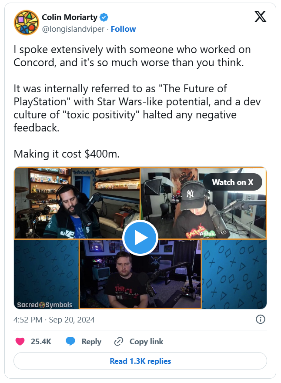Click the reply speech bubble icon
The image size is (281, 383).
pos(70,341)
